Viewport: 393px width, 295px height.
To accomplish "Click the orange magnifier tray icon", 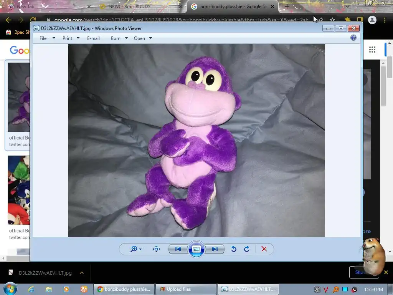I will [x=335, y=290].
